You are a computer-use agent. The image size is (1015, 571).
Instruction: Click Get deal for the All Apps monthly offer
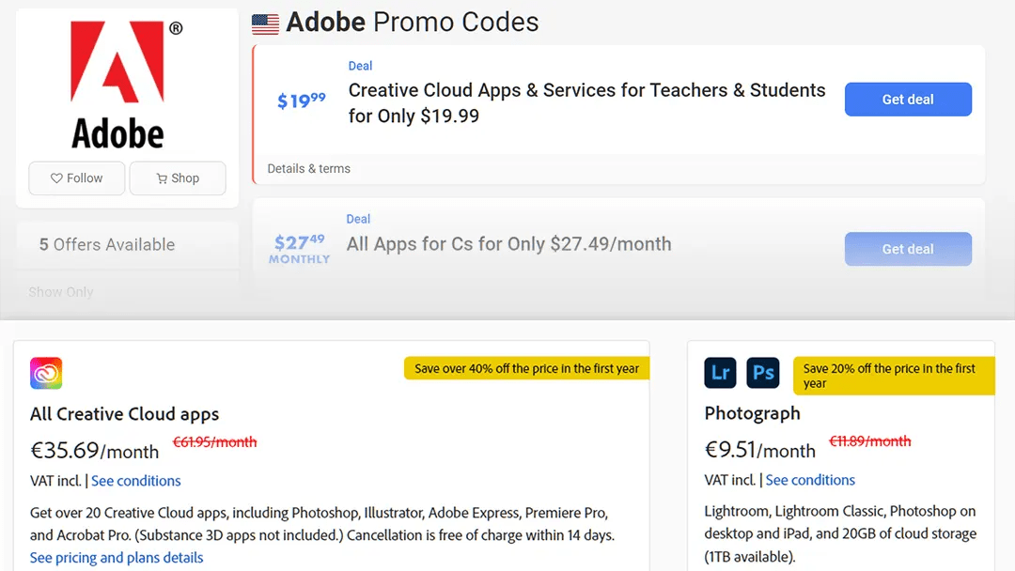[908, 249]
